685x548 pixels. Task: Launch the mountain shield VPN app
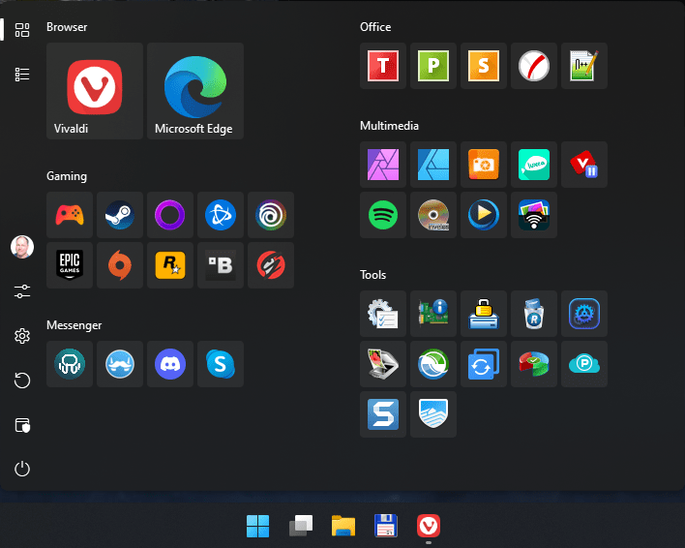(x=432, y=413)
